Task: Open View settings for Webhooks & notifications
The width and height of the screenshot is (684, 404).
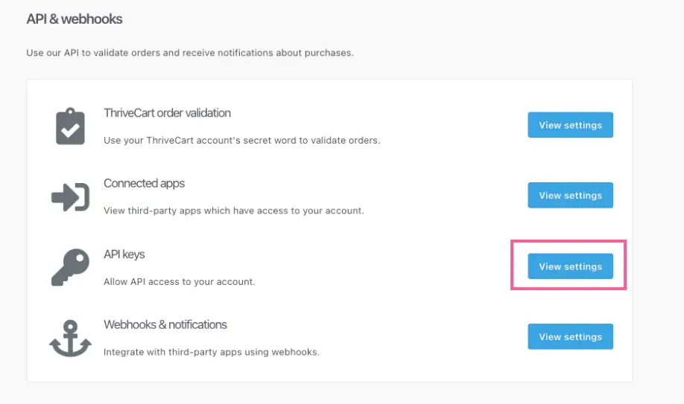Action: click(x=570, y=336)
